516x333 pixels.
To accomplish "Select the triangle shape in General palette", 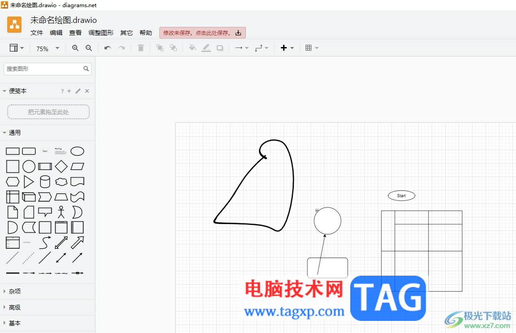I will (29, 182).
